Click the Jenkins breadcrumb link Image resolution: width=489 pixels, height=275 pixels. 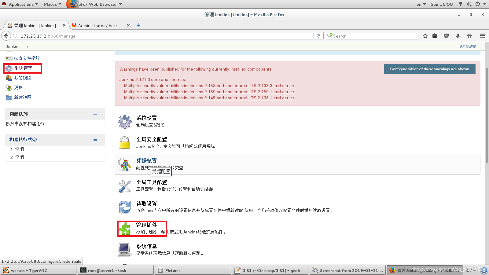(x=13, y=46)
